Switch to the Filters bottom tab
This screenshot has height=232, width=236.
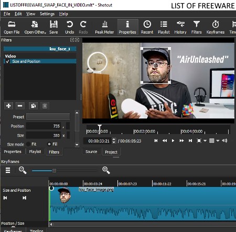tap(54, 152)
